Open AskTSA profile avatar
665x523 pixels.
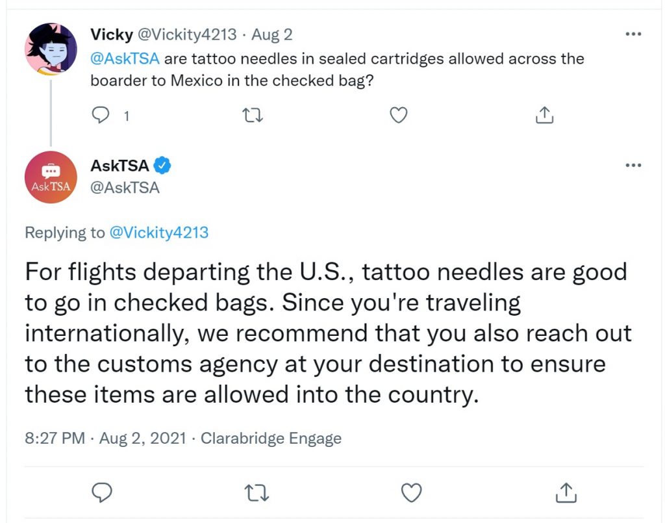coord(51,177)
